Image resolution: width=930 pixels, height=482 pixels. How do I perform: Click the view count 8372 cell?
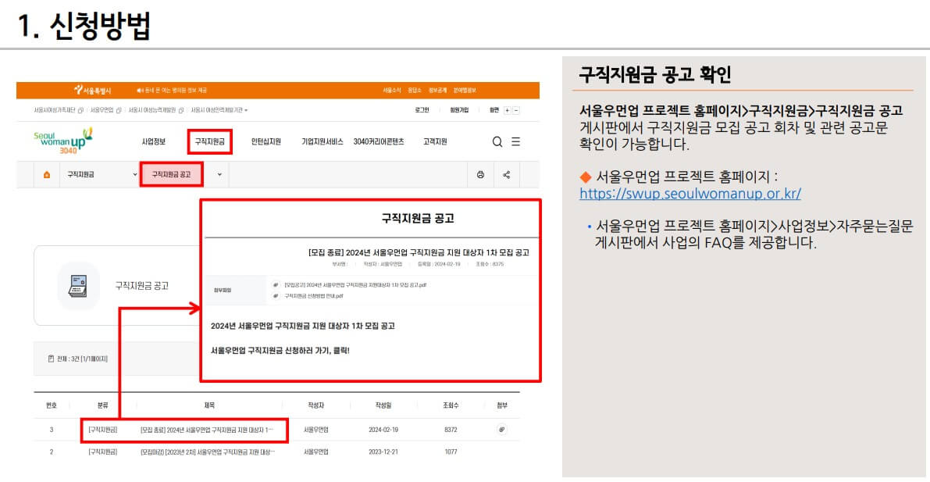pos(451,429)
